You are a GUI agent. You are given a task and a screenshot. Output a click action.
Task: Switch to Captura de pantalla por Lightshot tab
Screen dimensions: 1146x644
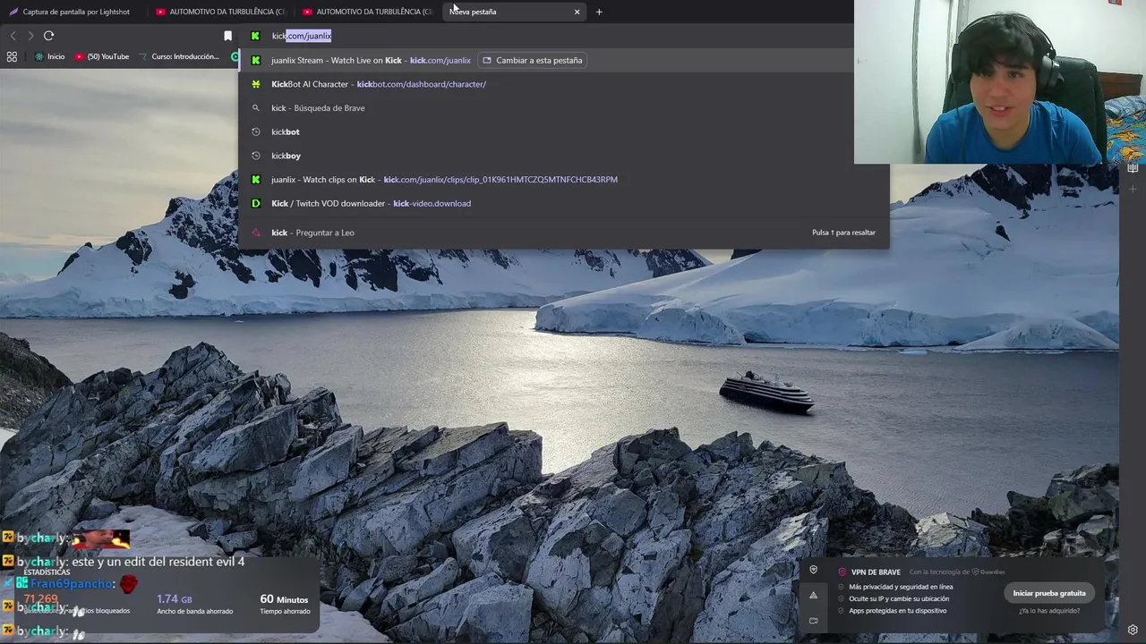tap(70, 12)
